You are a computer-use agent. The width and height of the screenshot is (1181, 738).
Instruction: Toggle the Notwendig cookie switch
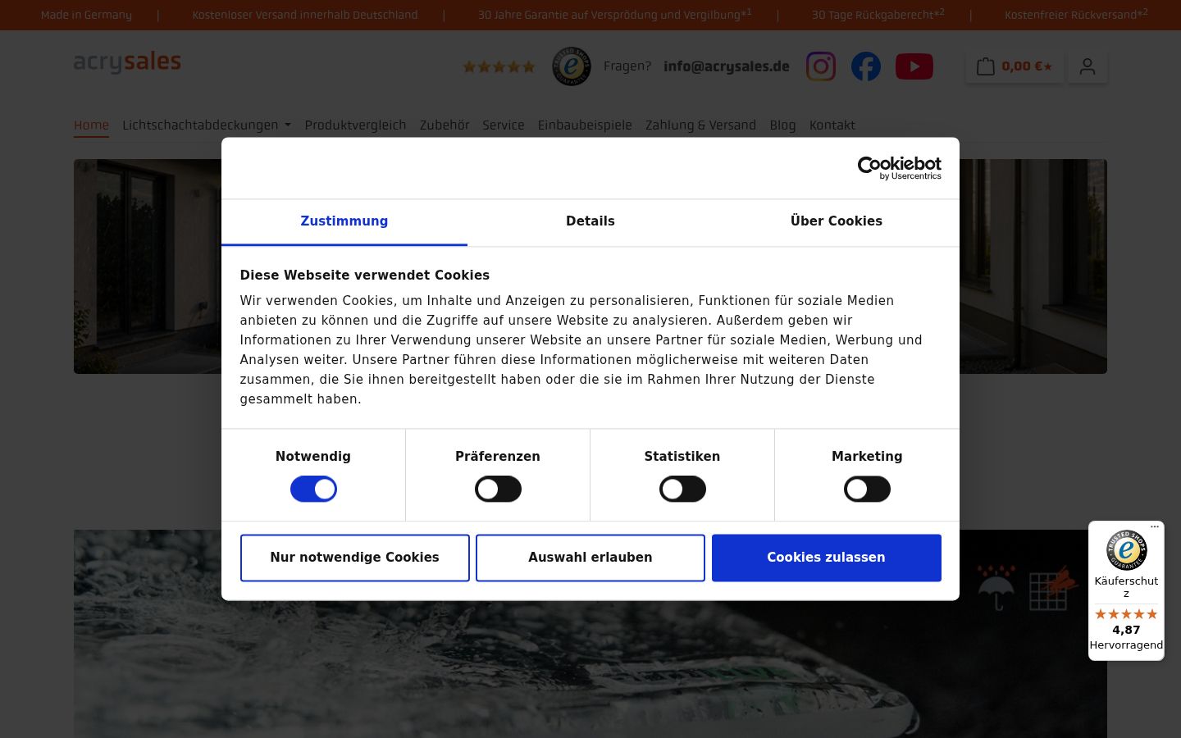pos(313,490)
